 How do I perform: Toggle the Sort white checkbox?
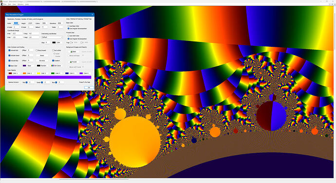coord(53,50)
